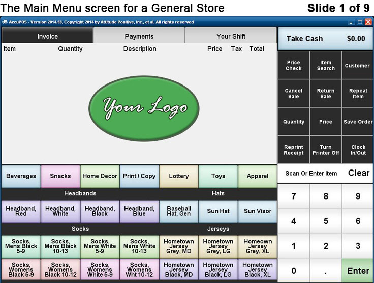Add Socks, Womens Black 10-12
The image size is (374, 283).
[x=60, y=270]
